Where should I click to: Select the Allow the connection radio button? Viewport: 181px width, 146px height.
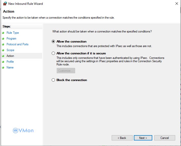(x=53, y=42)
